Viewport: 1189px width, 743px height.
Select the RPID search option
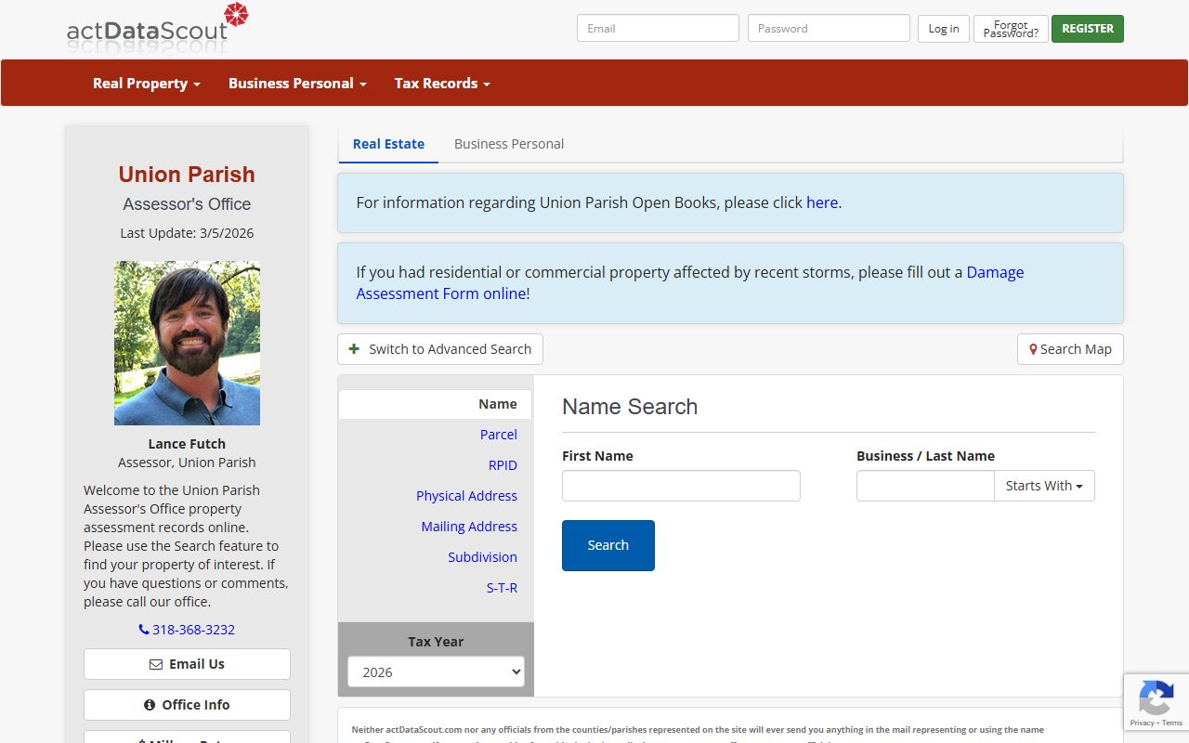click(x=503, y=465)
